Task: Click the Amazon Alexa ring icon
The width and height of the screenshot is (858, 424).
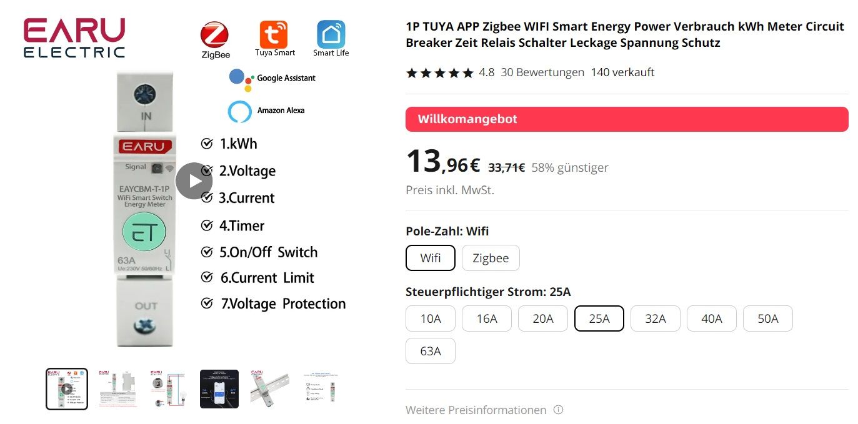Action: [x=239, y=111]
